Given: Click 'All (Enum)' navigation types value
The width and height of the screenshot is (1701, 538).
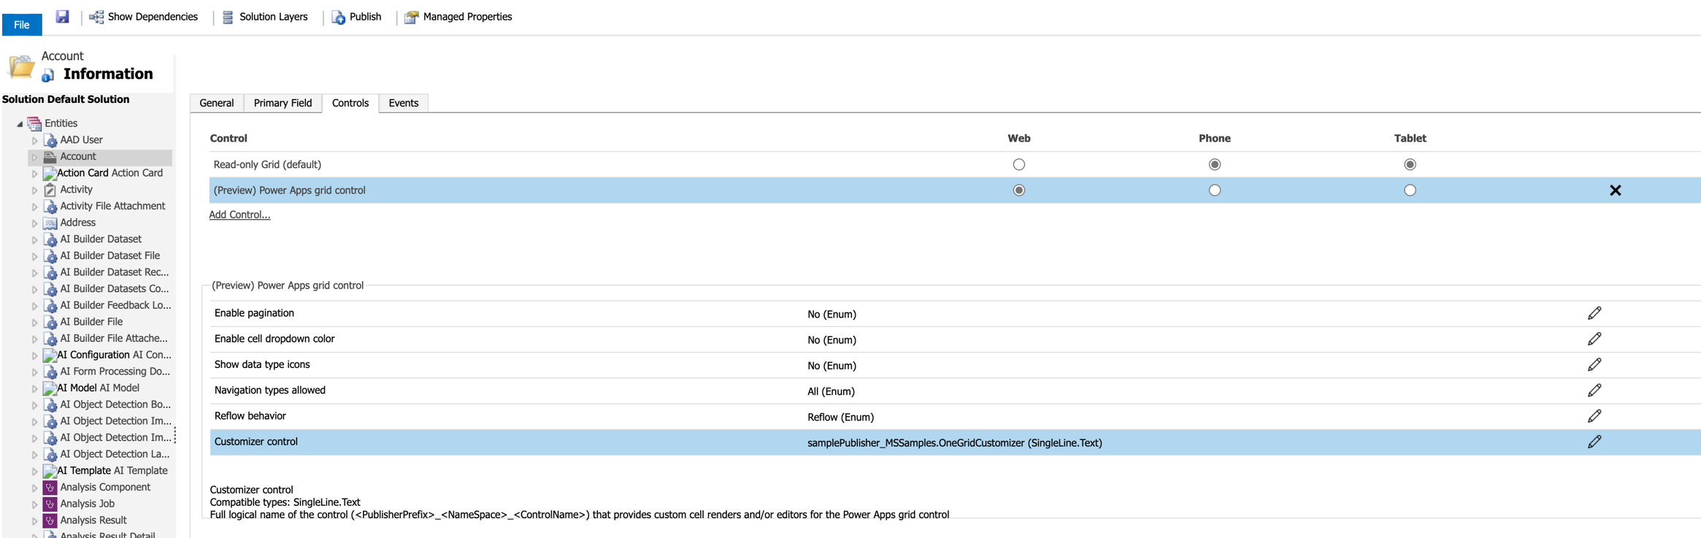Looking at the screenshot, I should click(x=831, y=391).
